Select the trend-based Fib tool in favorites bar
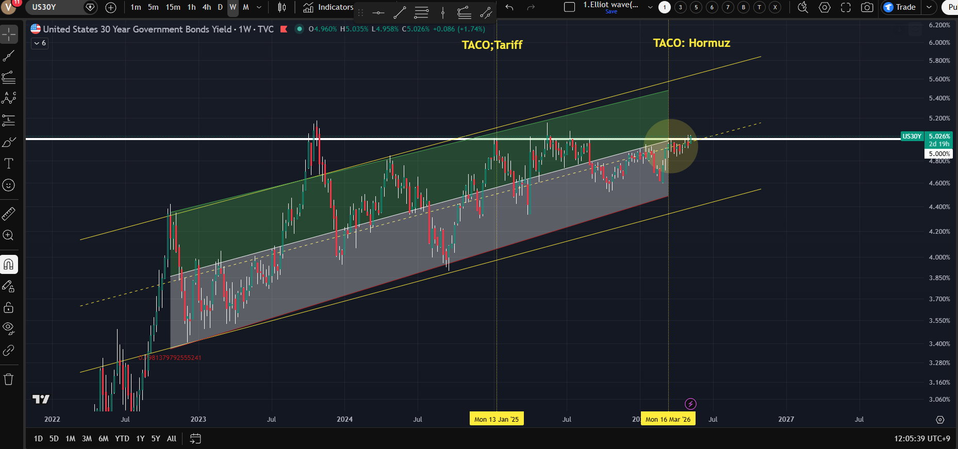This screenshot has width=958, height=449. pos(464,12)
